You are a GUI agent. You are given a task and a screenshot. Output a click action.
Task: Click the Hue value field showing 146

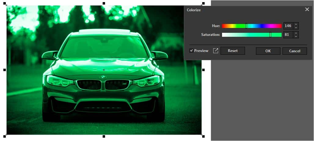[x=288, y=26]
